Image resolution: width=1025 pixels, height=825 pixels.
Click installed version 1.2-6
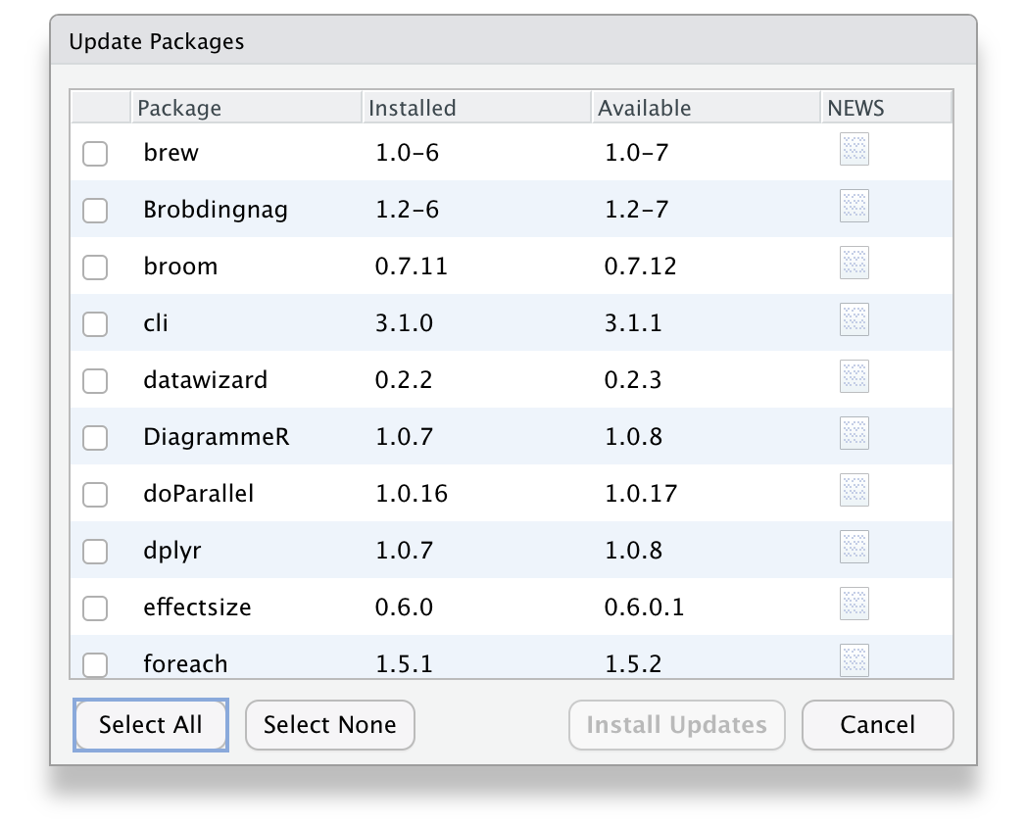[407, 210]
